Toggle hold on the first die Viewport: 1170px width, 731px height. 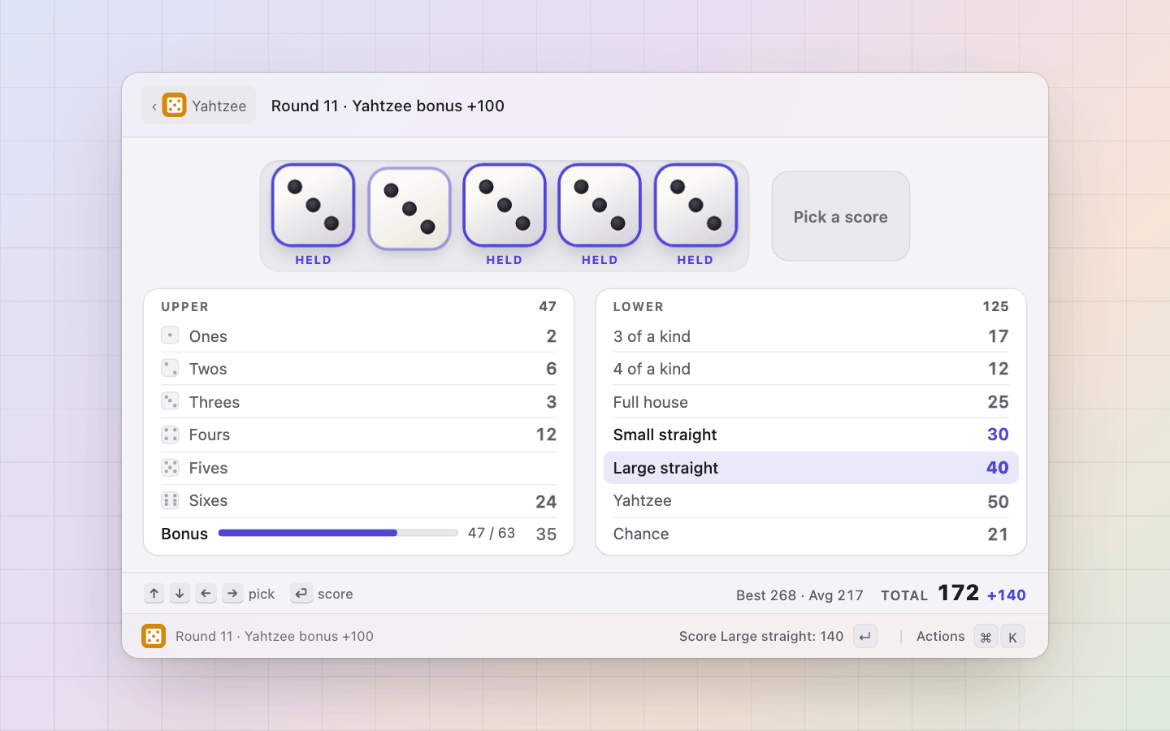(313, 205)
